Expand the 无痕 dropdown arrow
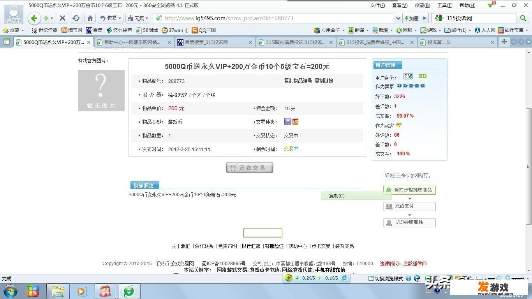This screenshot has height=299, width=532. click(148, 18)
